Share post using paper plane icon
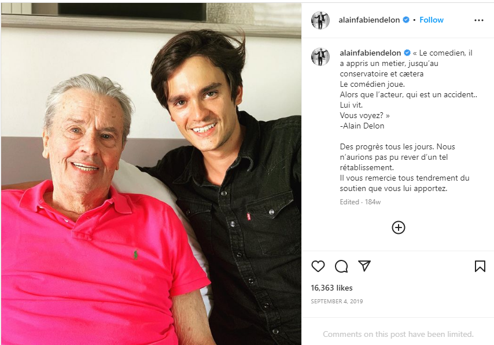The image size is (494, 345). pyautogui.click(x=364, y=266)
